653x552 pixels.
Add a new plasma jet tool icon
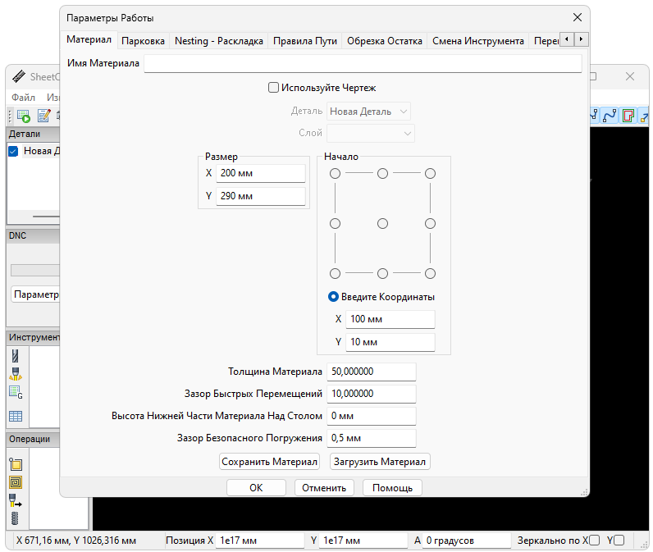click(16, 374)
